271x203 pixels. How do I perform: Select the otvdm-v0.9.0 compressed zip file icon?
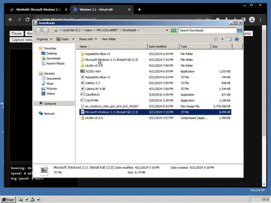(x=83, y=118)
